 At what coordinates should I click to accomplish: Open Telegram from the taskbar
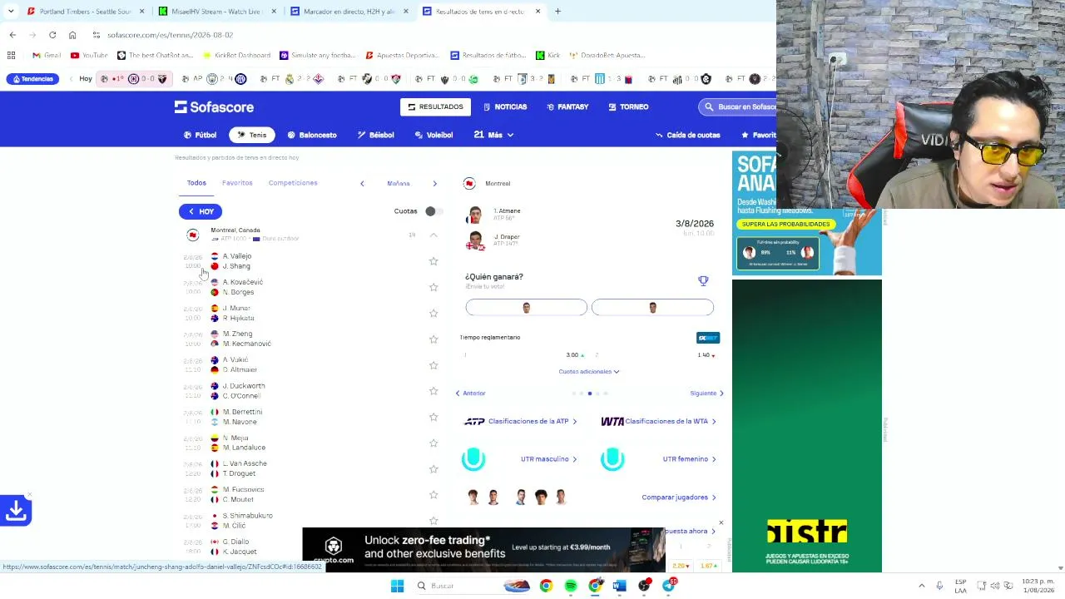pos(668,586)
